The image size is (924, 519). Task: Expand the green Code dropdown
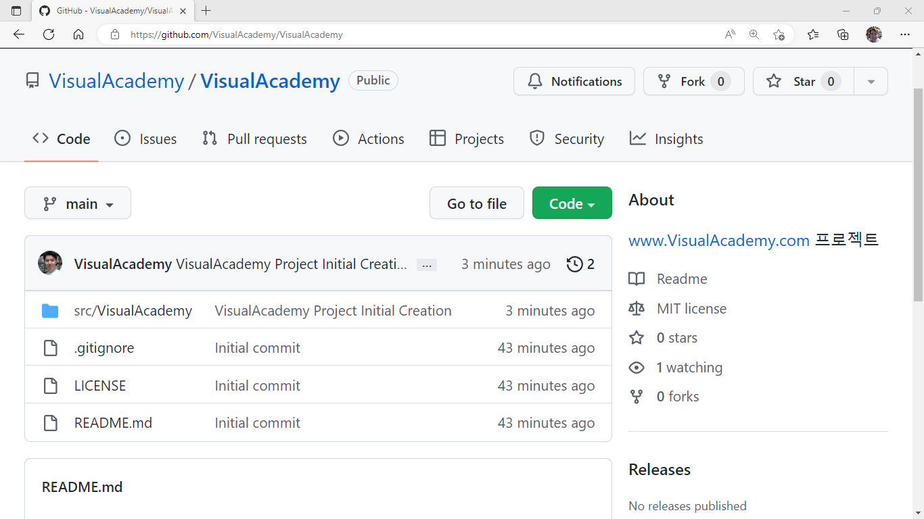tap(572, 203)
